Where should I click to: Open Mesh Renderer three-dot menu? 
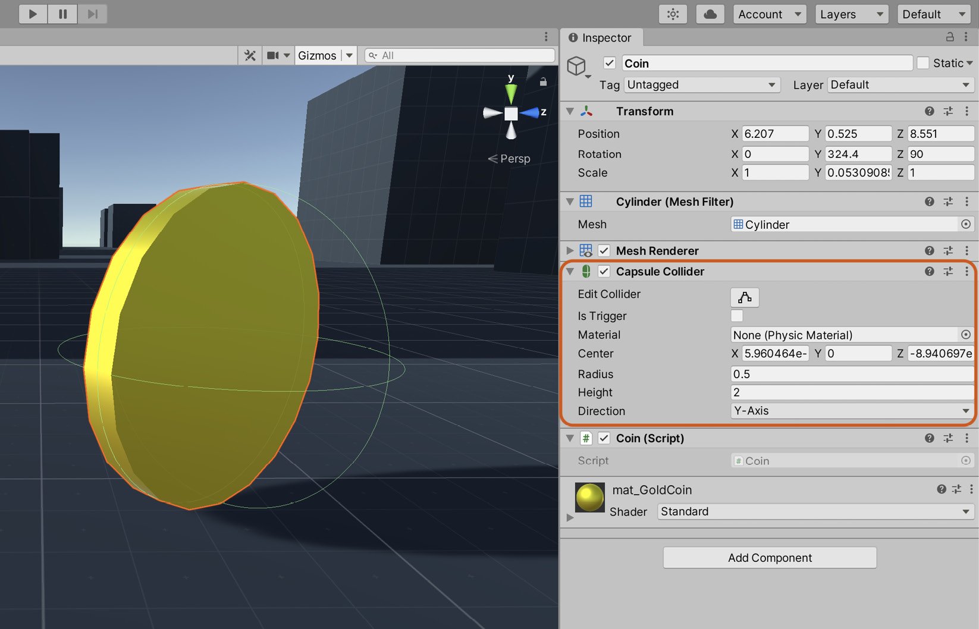click(x=967, y=250)
